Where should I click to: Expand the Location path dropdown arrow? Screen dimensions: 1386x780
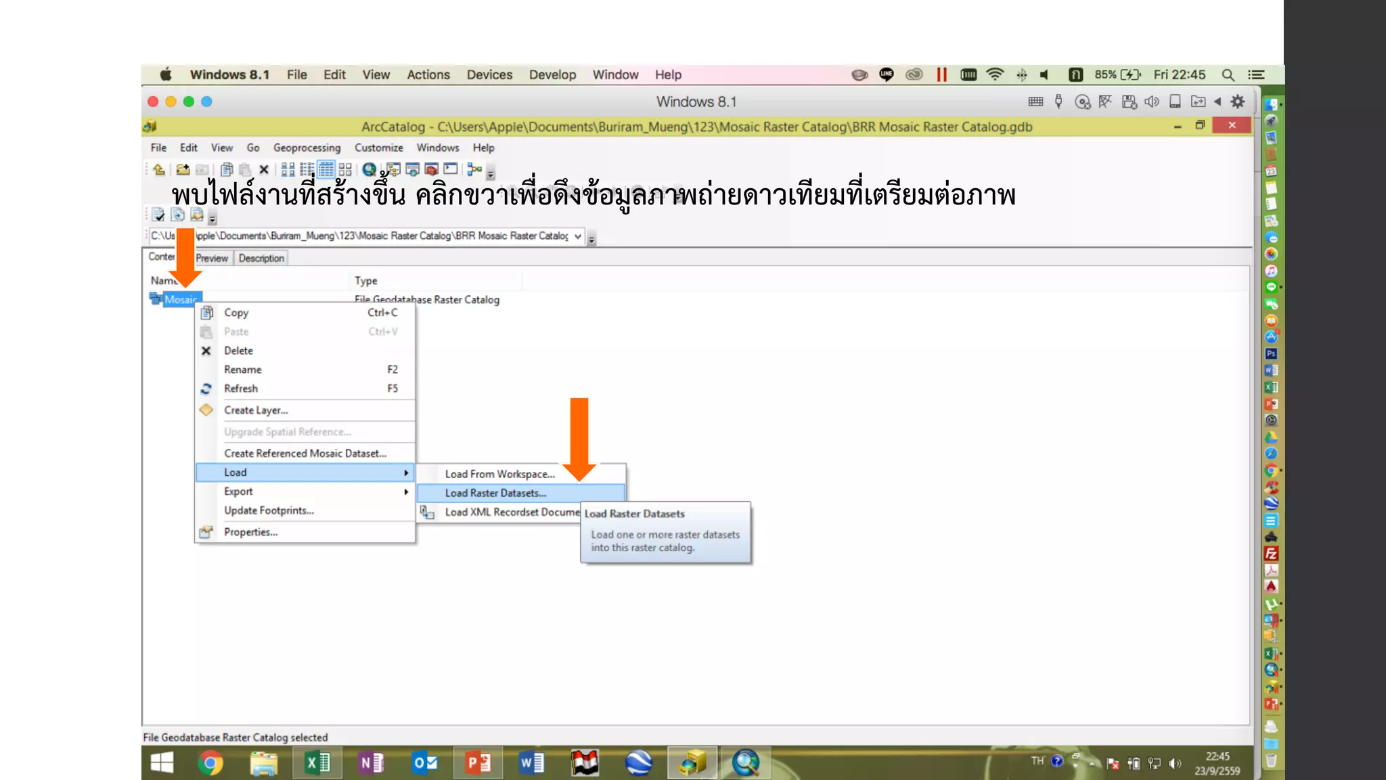pos(577,236)
